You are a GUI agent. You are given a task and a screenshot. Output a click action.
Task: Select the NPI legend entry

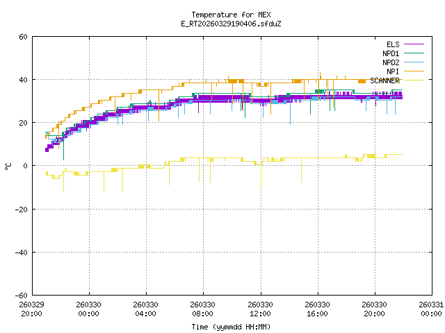tap(393, 71)
